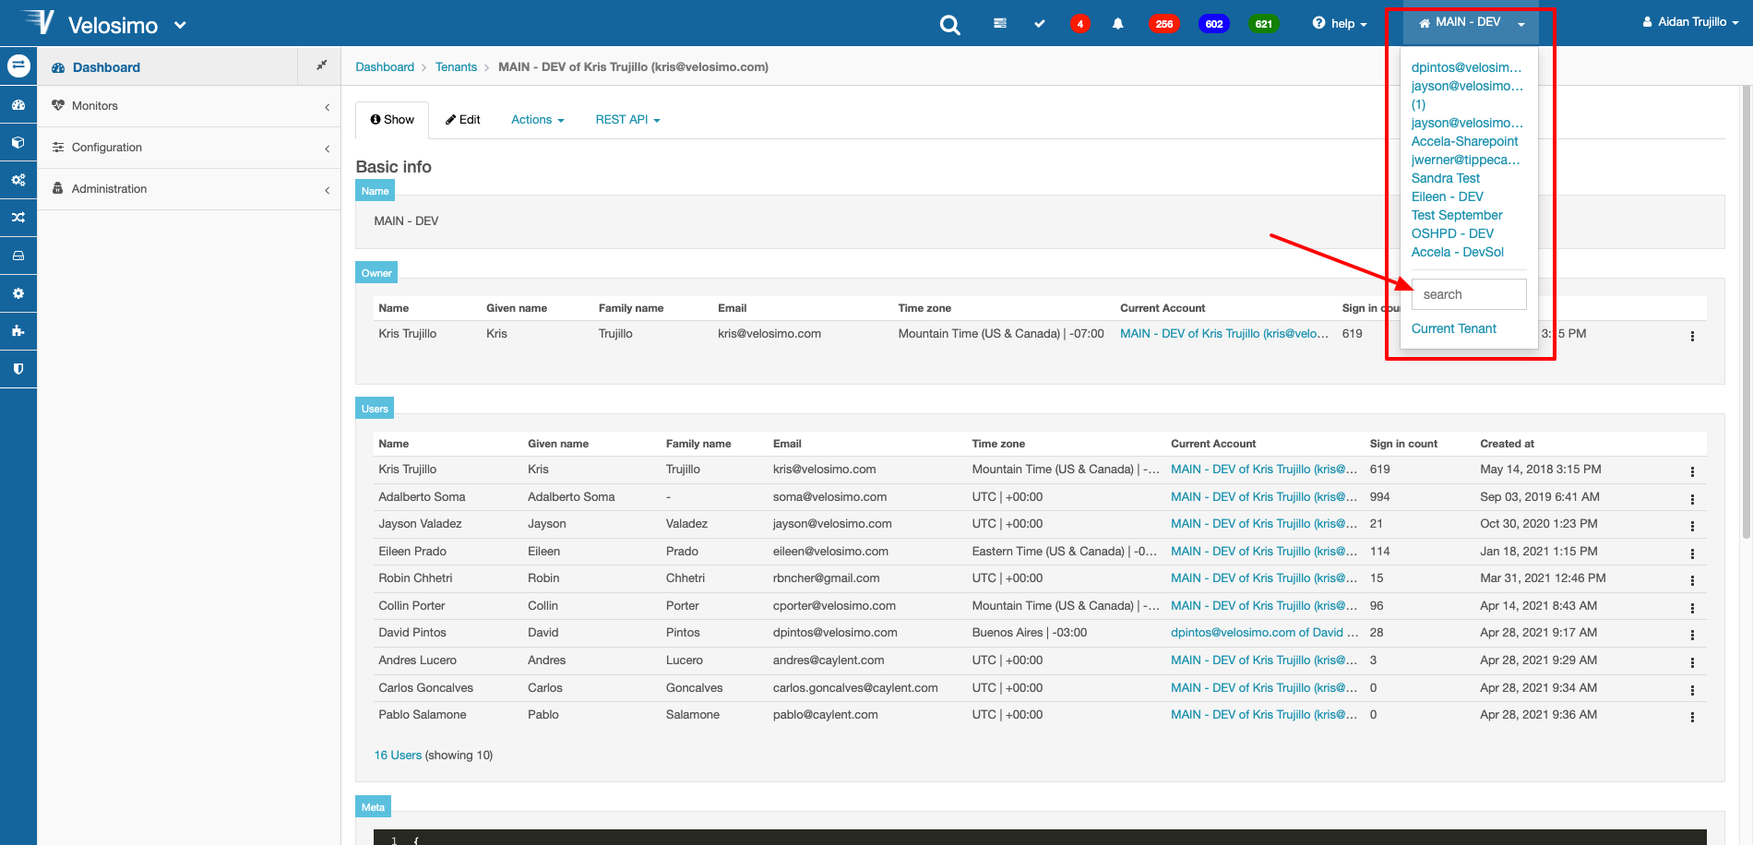Click the green 621 counter badge
Screen dimensions: 1753x845
[1264, 24]
